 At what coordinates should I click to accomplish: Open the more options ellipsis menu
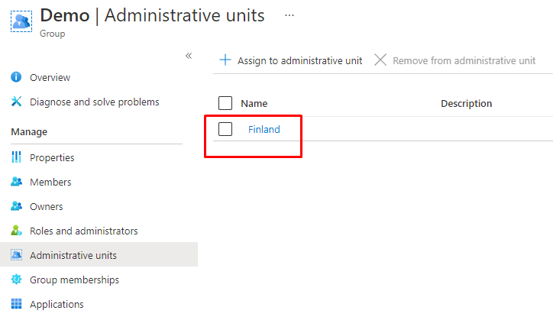(289, 15)
